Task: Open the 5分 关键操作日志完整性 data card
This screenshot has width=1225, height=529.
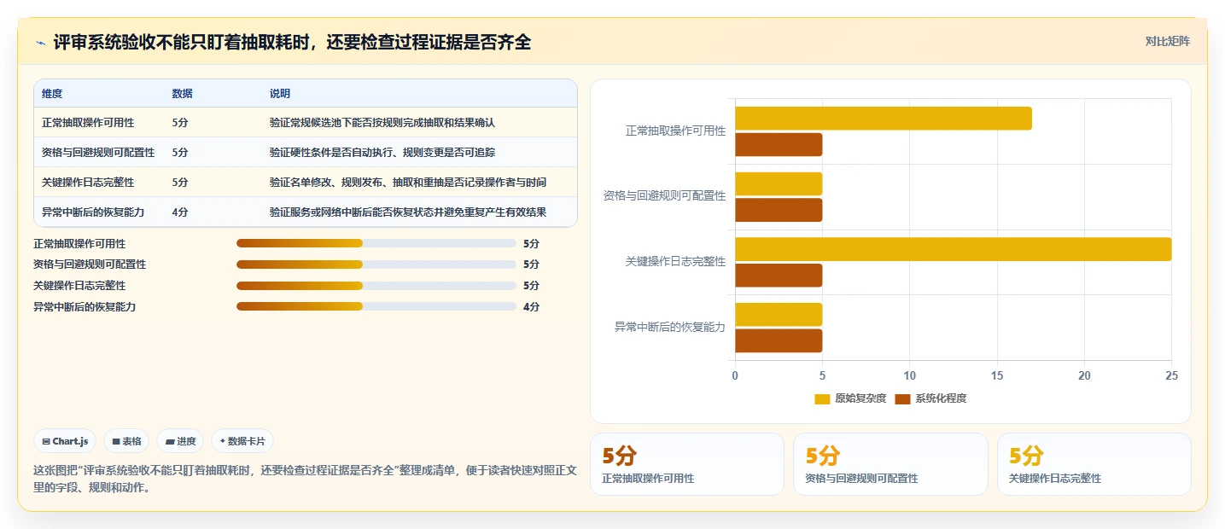Action: click(x=1094, y=464)
